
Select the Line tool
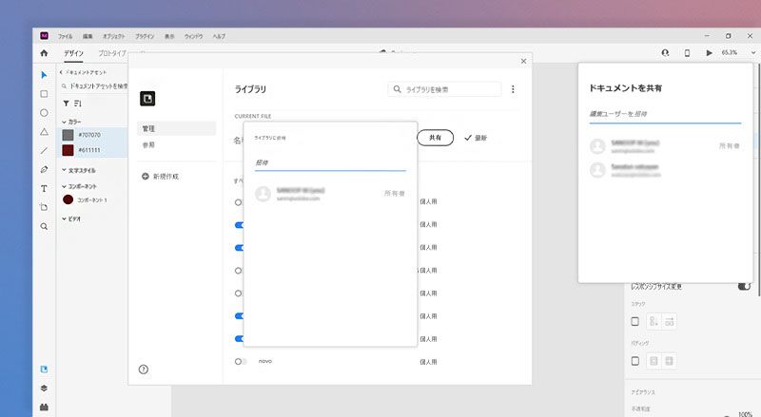click(44, 151)
